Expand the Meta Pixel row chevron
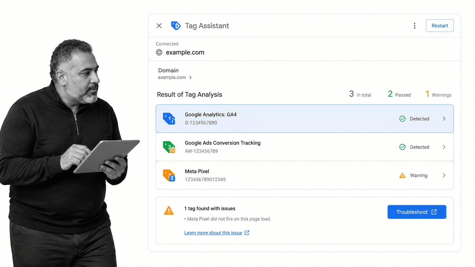 tap(444, 175)
